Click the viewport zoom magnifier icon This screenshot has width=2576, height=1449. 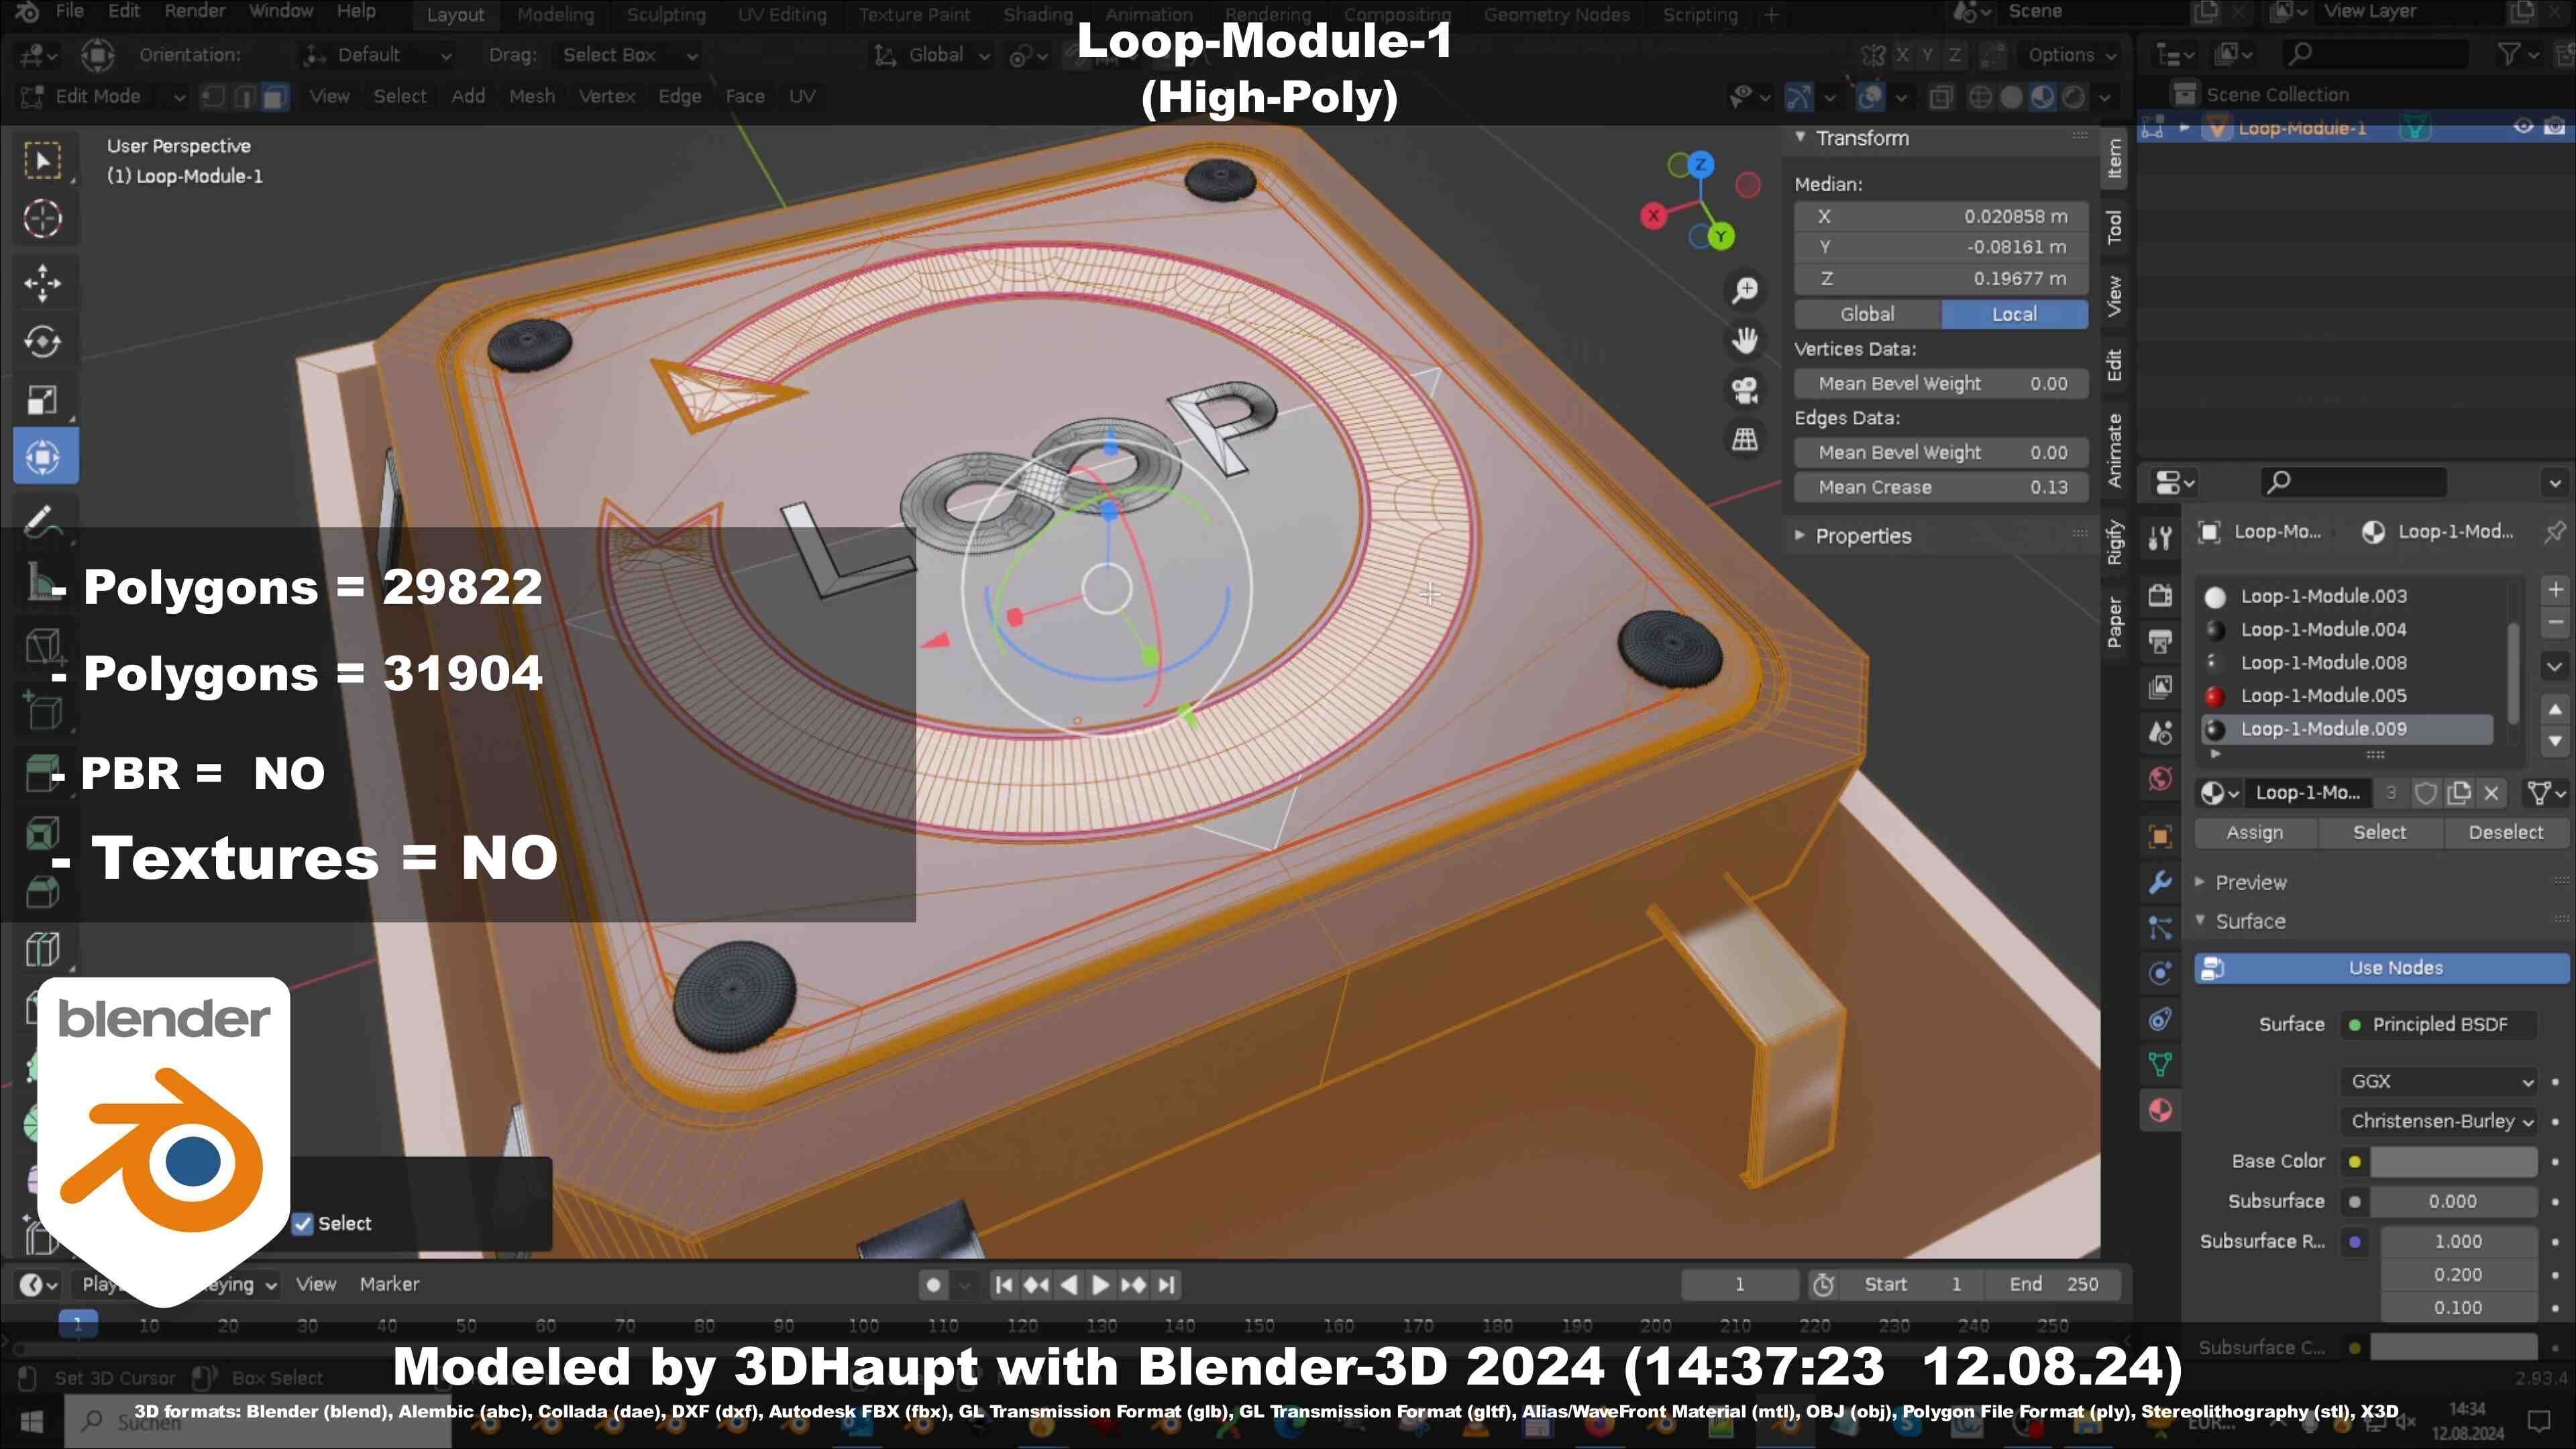coord(1745,290)
